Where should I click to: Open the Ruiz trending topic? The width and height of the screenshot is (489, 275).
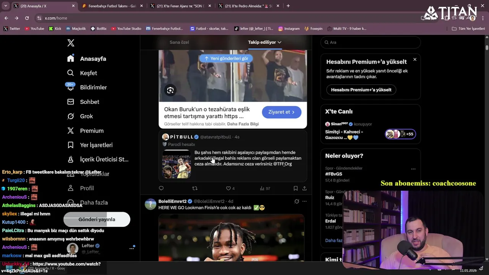(330, 197)
